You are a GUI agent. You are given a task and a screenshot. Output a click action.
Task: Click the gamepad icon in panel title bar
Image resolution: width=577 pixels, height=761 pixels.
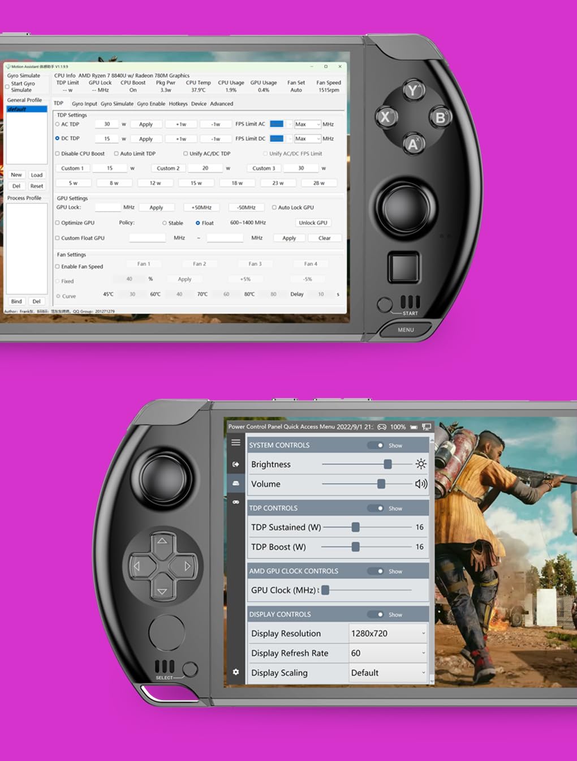pyautogui.click(x=382, y=427)
